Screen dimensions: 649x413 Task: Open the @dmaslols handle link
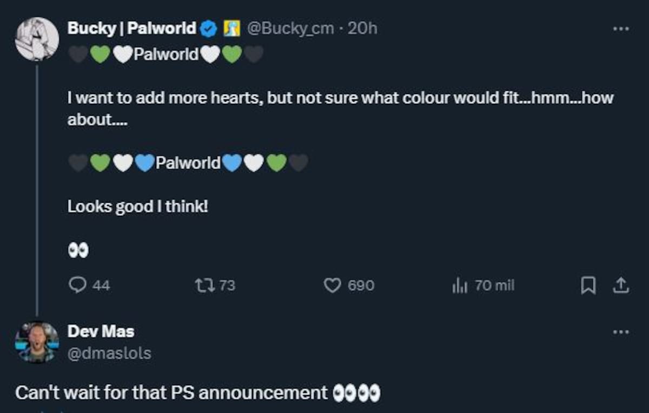109,353
